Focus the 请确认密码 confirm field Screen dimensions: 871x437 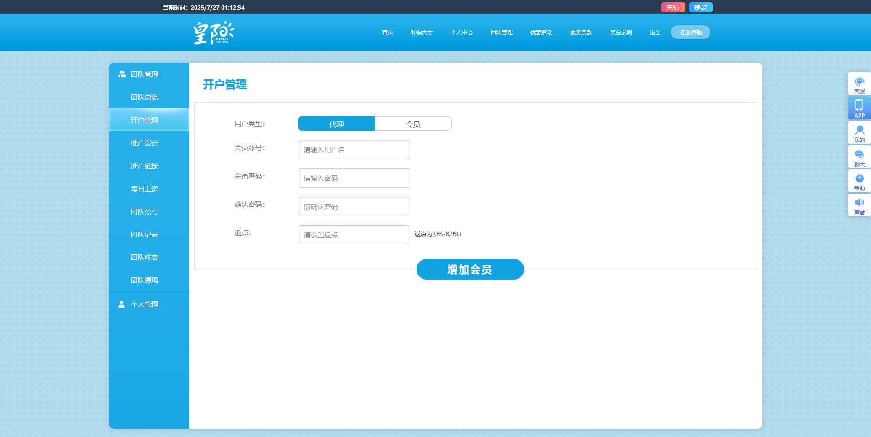pyautogui.click(x=354, y=206)
